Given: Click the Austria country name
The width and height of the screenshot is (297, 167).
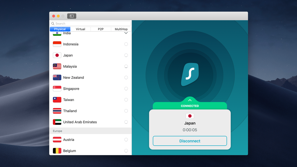Looking at the screenshot, I should click(68, 140).
